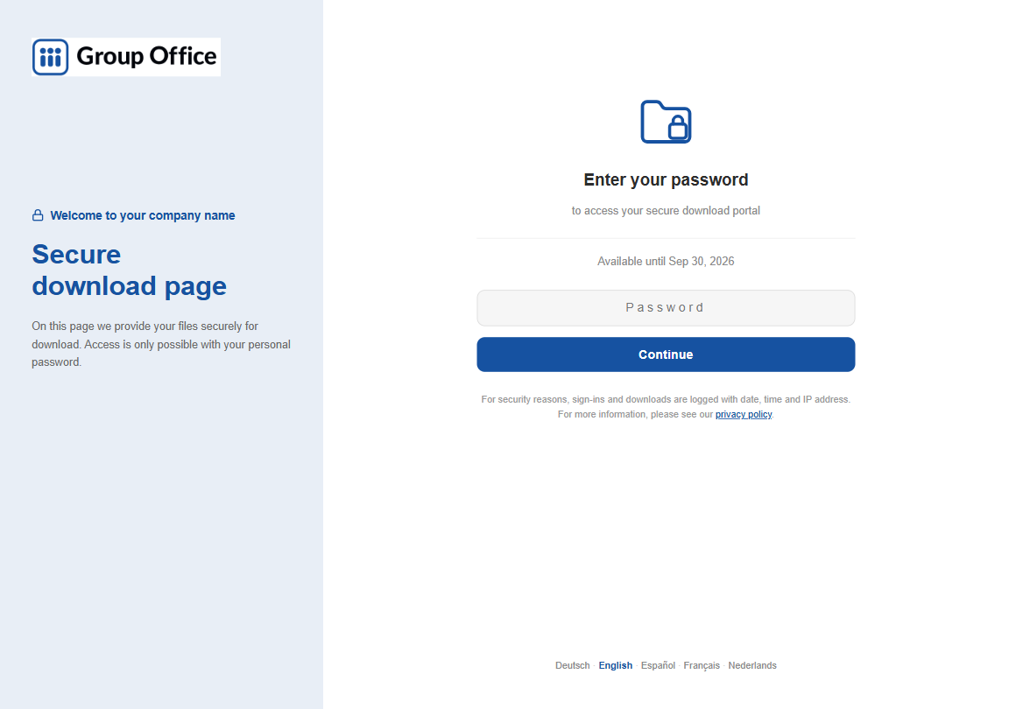The height and width of the screenshot is (709, 1009).
Task: Click the Group Office logo
Action: click(126, 57)
